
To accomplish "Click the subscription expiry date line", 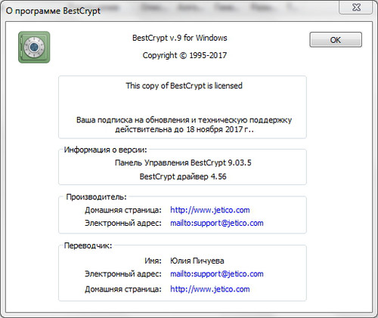I will tap(184, 129).
